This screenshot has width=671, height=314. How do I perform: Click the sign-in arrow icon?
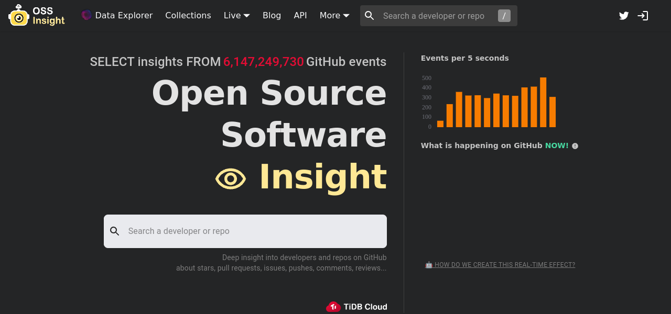(643, 16)
